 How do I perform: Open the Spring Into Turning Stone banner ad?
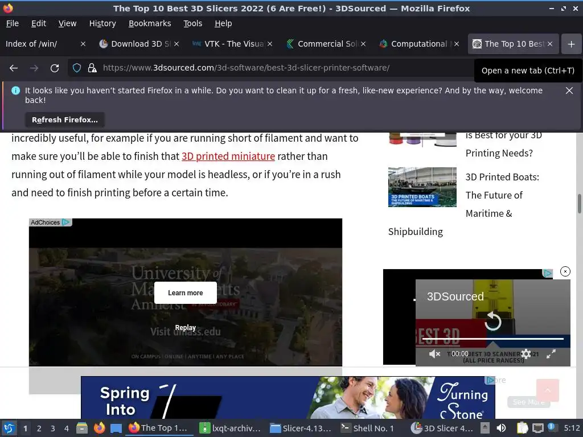point(288,398)
